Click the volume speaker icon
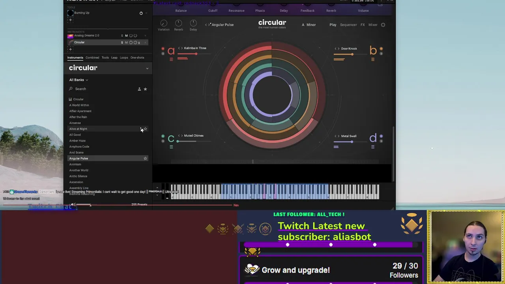Screen dimensions: 505x284 pyautogui.click(x=73, y=205)
